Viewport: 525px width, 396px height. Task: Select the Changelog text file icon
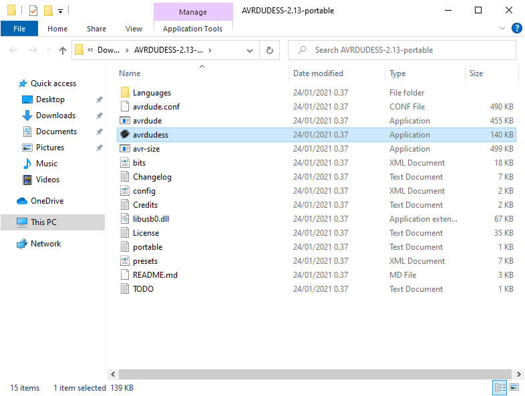(x=124, y=177)
